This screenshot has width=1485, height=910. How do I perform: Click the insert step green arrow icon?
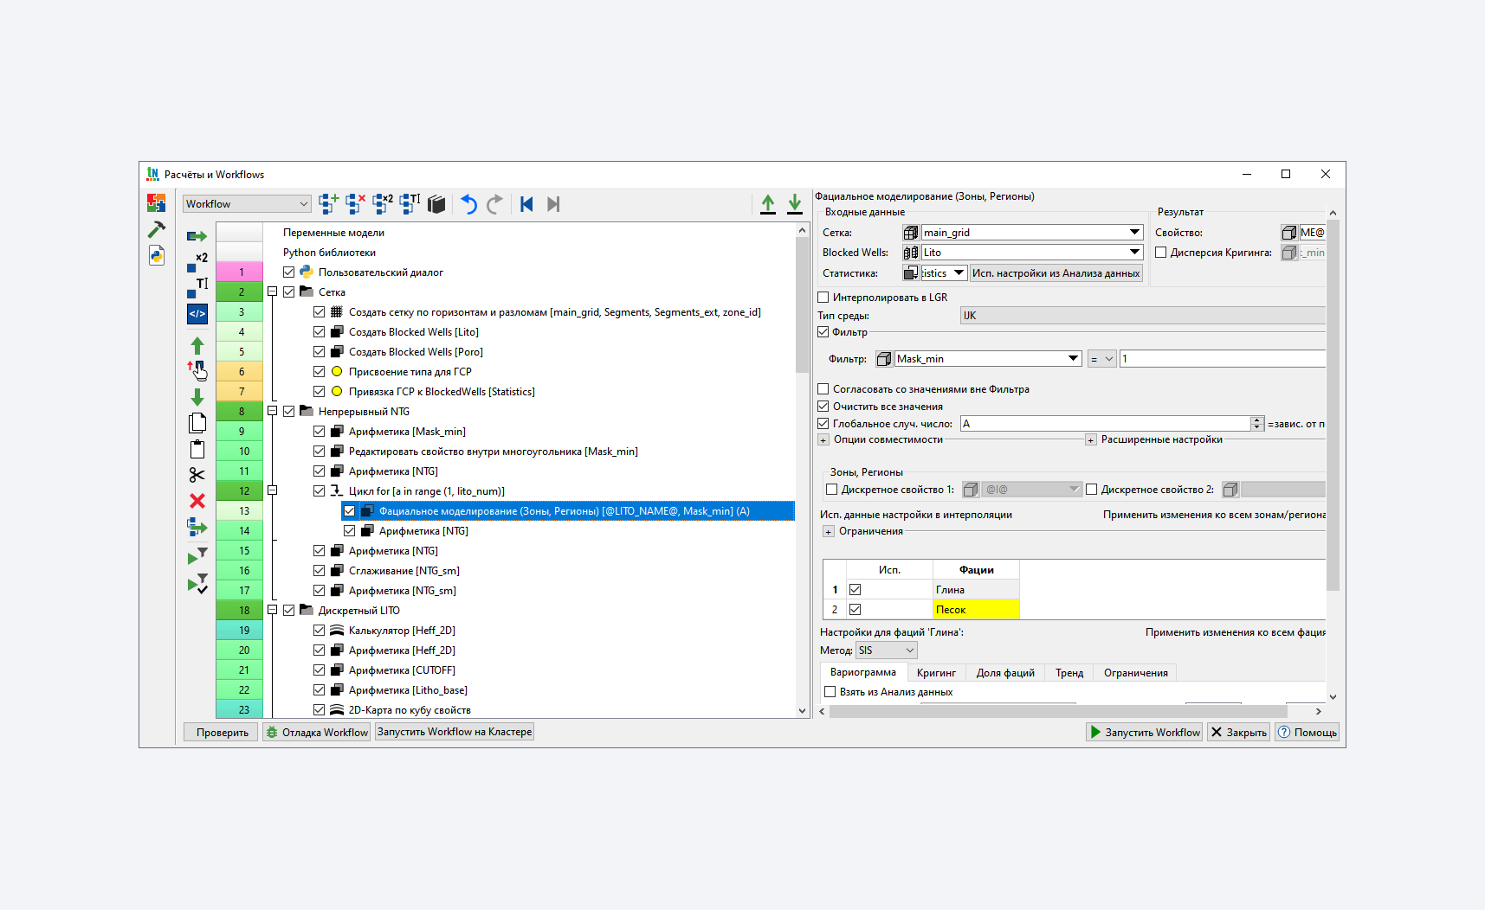[197, 236]
